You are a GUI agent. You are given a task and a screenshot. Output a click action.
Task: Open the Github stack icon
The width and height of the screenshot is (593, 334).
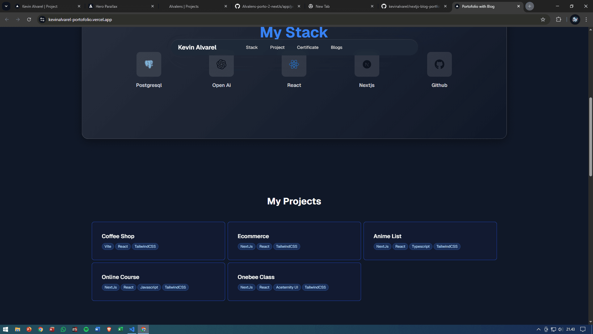(439, 64)
